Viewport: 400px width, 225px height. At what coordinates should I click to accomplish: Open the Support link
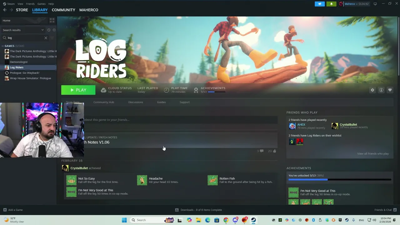coord(185,102)
